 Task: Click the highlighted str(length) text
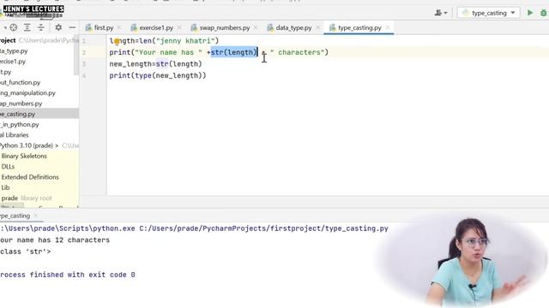234,52
